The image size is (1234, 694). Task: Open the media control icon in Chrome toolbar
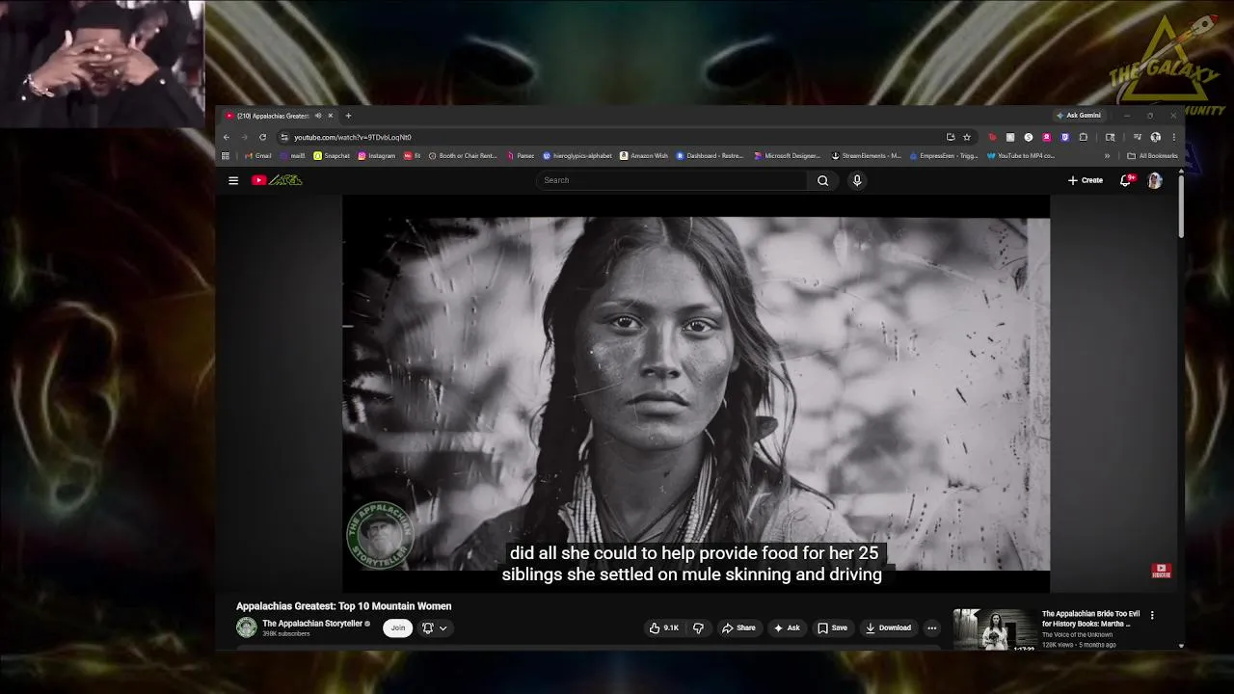click(1138, 137)
